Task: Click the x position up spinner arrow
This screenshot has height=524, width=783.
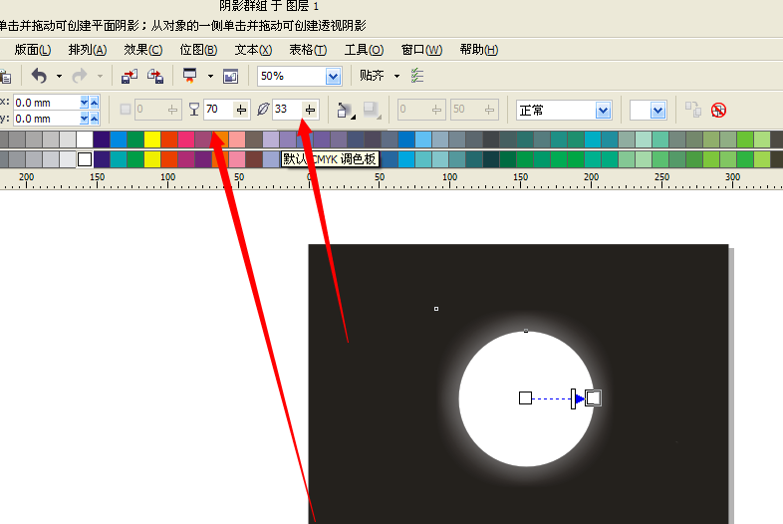Action: click(94, 103)
